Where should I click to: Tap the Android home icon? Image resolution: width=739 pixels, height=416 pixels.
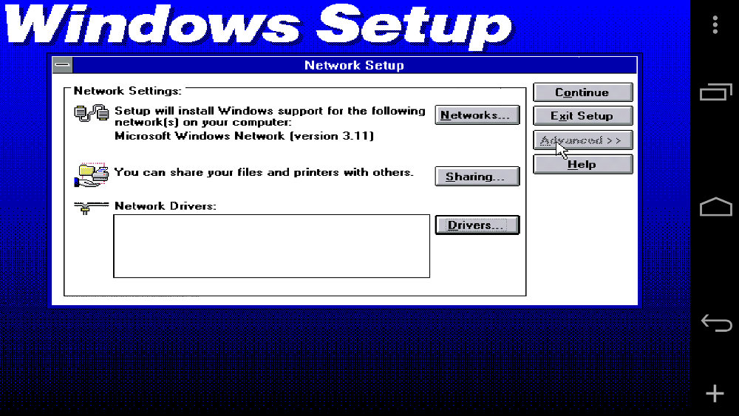point(715,208)
